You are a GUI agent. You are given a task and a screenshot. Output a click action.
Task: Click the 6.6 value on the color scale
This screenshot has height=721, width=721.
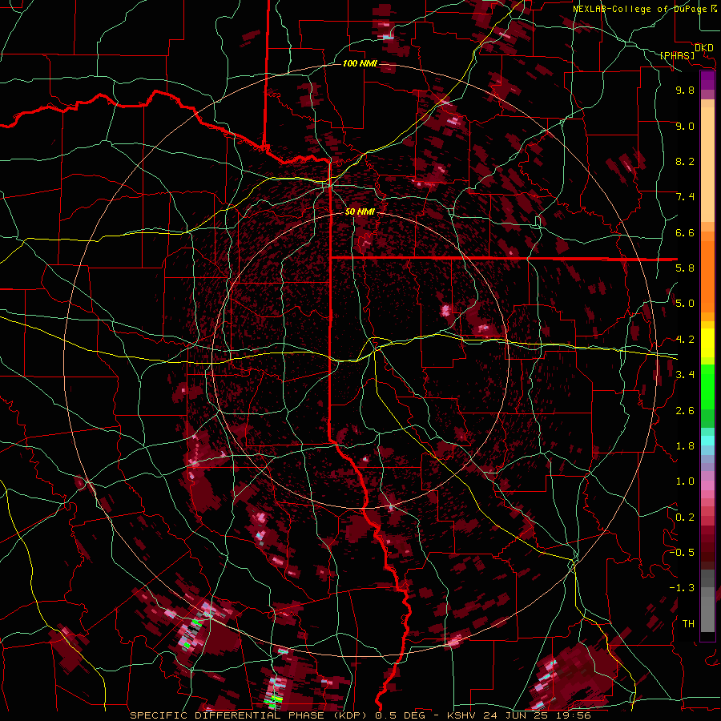point(685,232)
